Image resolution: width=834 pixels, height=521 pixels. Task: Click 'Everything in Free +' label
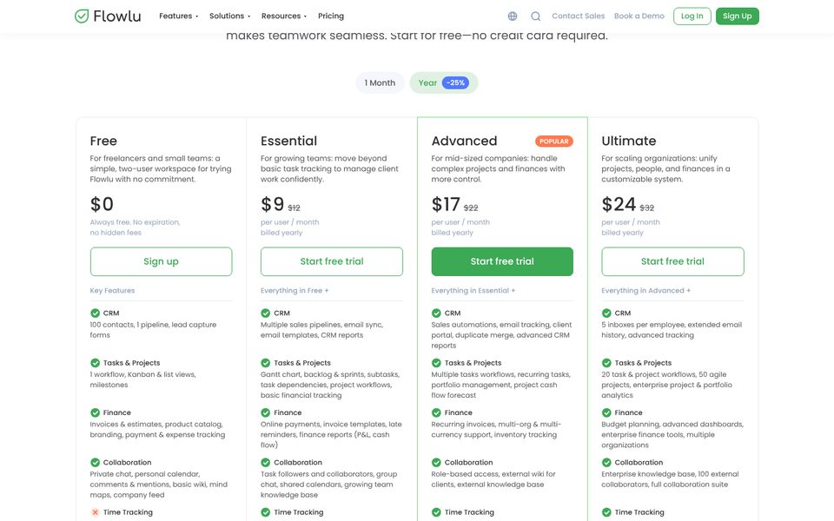click(295, 291)
